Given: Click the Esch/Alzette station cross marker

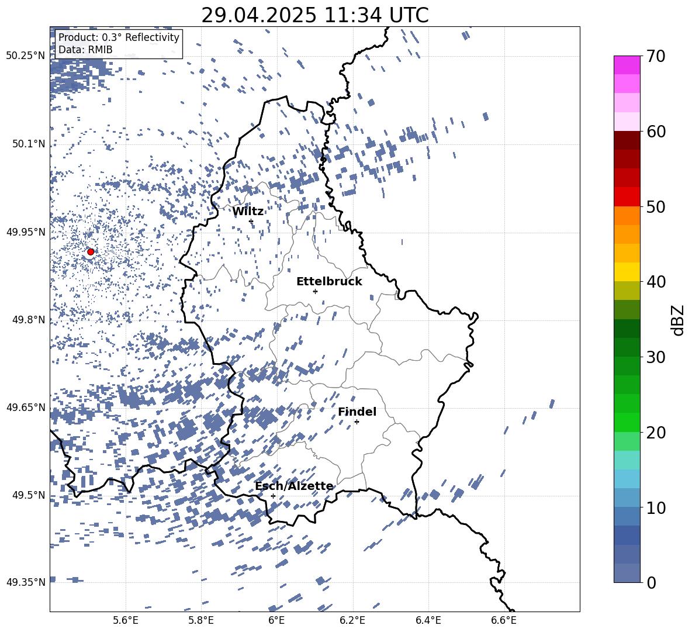Looking at the screenshot, I should coord(273,496).
